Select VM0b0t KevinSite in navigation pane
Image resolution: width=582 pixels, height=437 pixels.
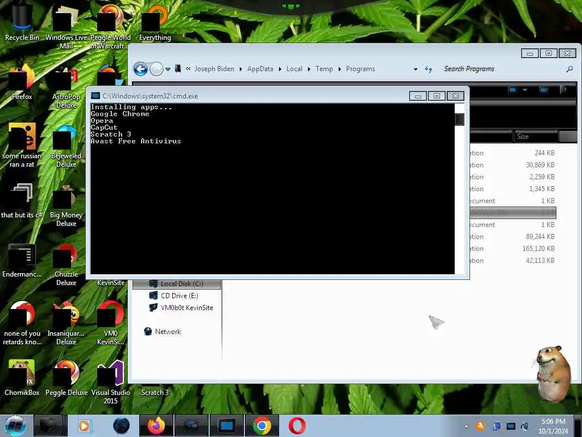(181, 308)
